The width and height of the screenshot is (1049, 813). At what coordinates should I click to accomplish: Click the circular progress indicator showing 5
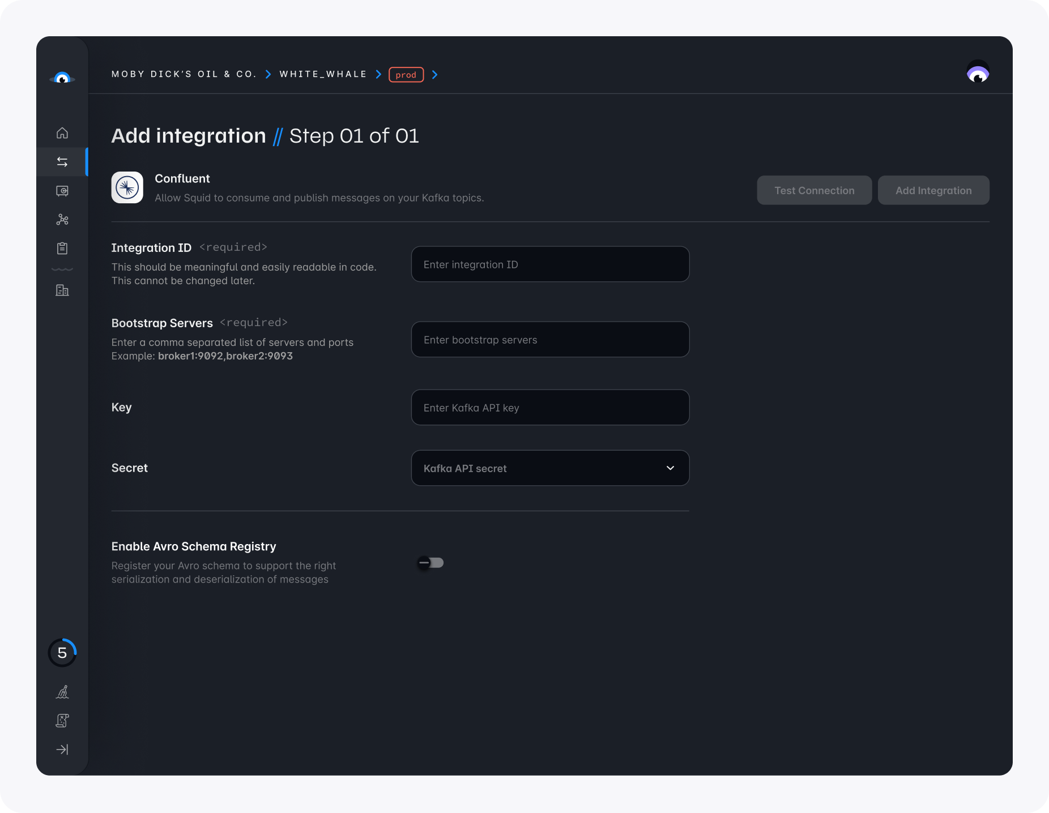(62, 653)
